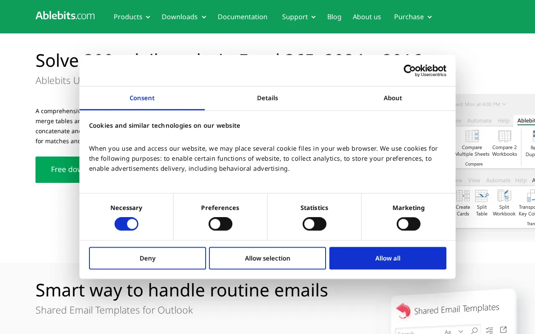Screen dimensions: 535x334
Task: Click the pop-out icon in Shared Email Templates
Action: 504,329
